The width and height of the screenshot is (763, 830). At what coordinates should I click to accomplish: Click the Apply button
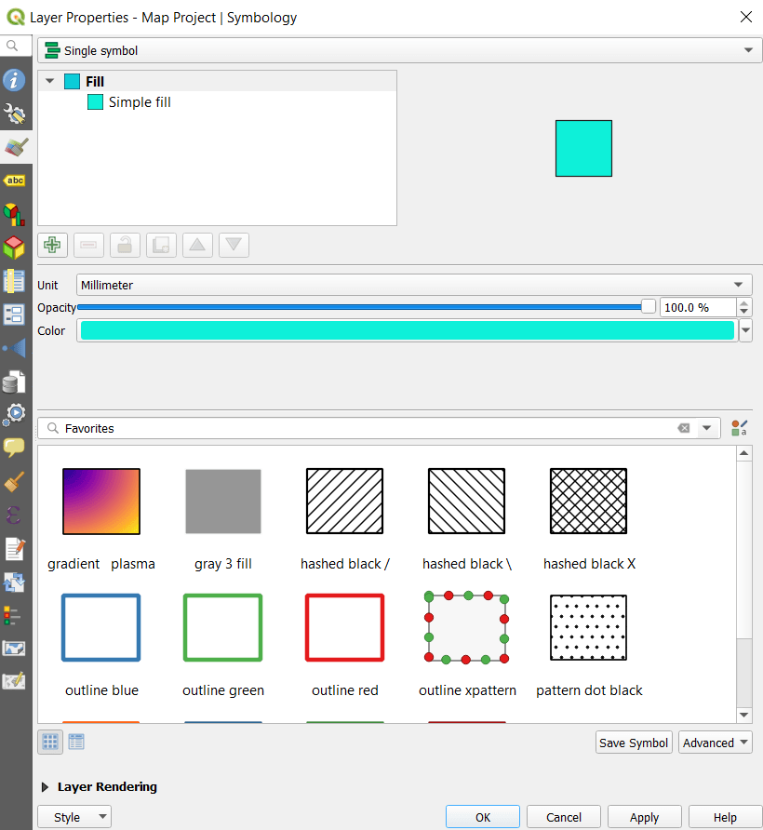point(644,817)
